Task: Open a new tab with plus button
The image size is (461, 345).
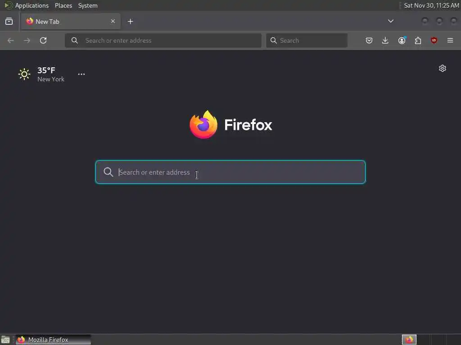Action: click(130, 22)
